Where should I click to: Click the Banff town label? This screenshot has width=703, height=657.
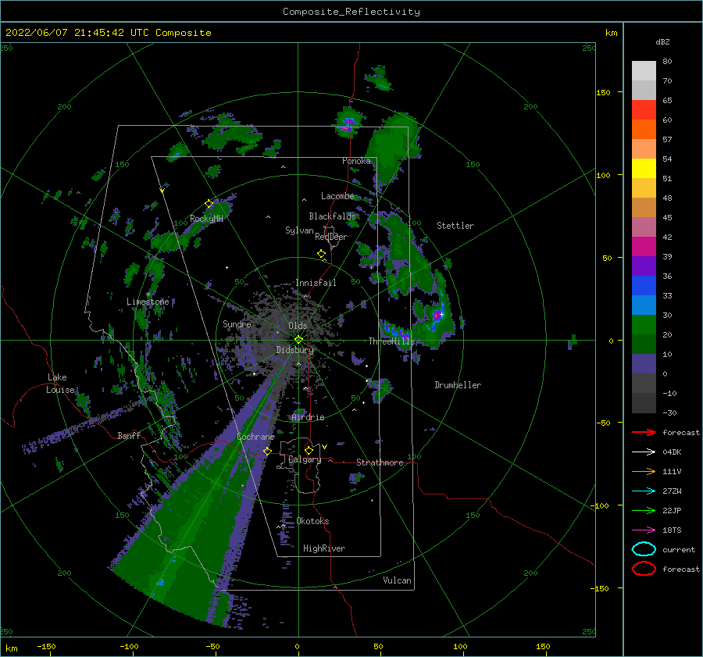tap(129, 435)
